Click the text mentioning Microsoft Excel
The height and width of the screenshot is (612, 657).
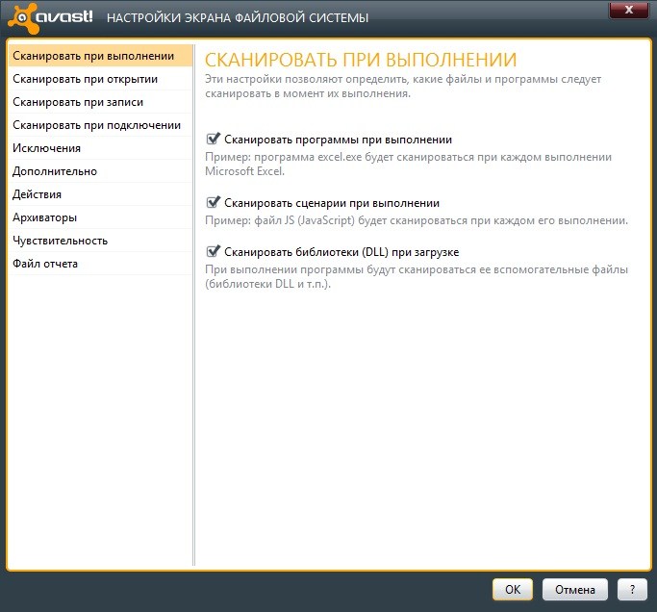tap(408, 164)
